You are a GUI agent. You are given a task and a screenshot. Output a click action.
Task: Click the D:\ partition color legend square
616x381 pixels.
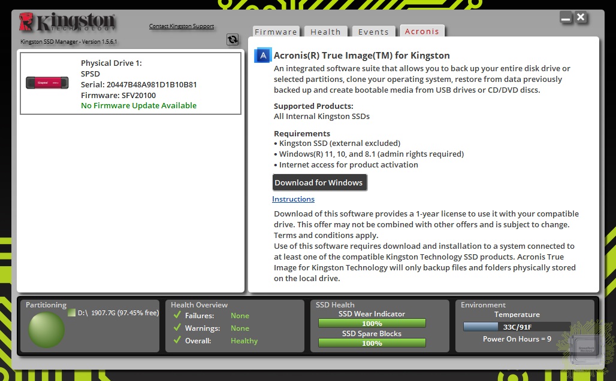[x=71, y=313]
